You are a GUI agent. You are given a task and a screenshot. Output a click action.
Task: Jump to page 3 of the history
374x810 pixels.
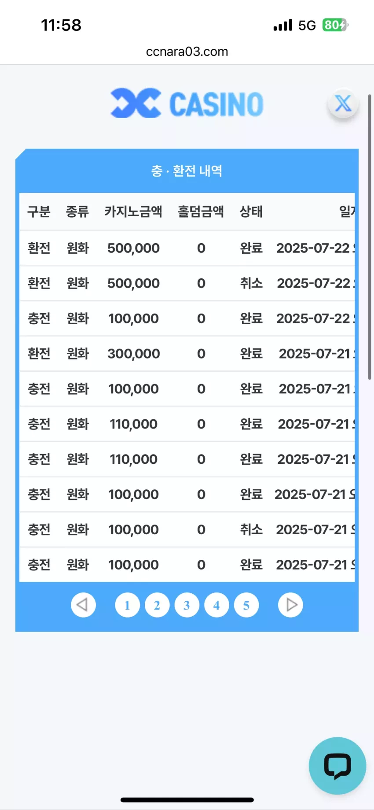point(187,605)
